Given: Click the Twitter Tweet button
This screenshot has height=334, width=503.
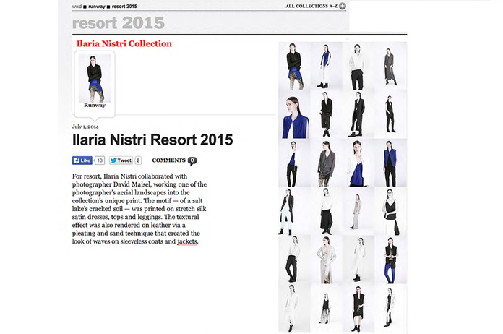Looking at the screenshot, I should click(121, 160).
